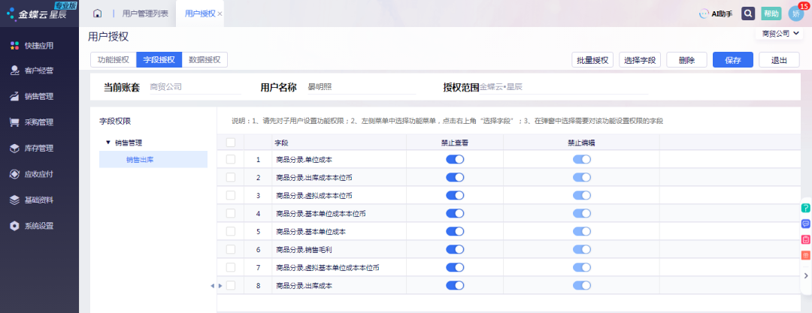Click the 当前账套 field showing 商贸公司

[195, 87]
